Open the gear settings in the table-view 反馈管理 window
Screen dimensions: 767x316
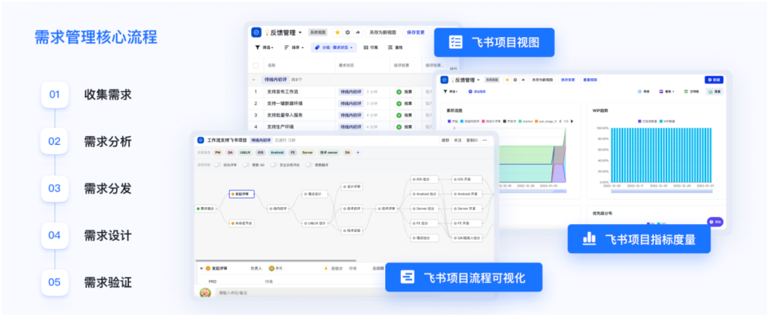[347, 32]
